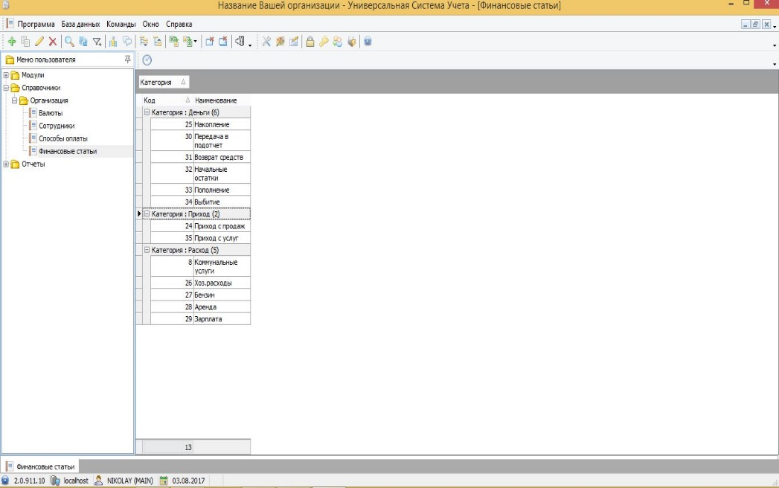Click the clock icon above the grid

click(147, 60)
